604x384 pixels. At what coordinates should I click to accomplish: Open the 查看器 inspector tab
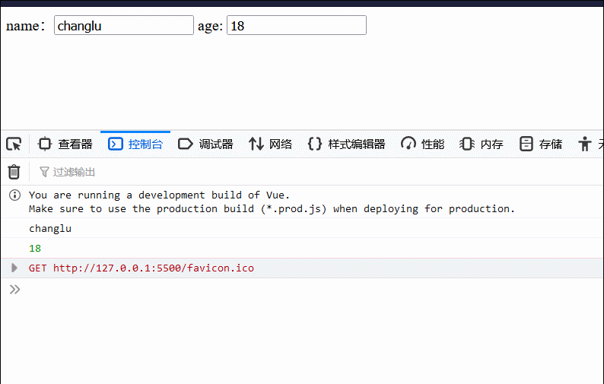pyautogui.click(x=65, y=144)
